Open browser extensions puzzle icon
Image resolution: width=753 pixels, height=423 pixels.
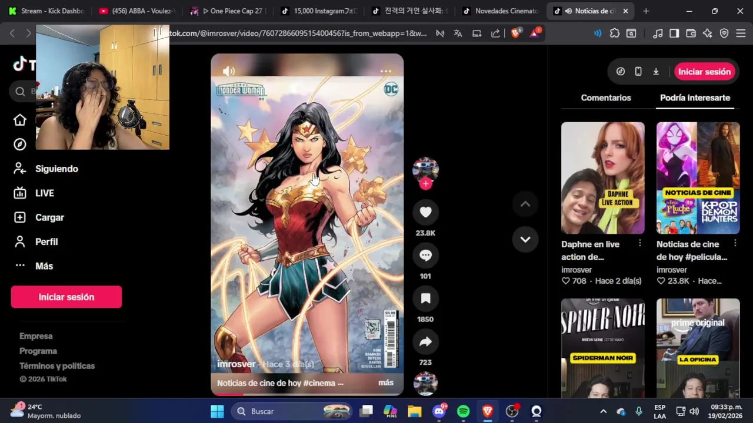point(615,33)
